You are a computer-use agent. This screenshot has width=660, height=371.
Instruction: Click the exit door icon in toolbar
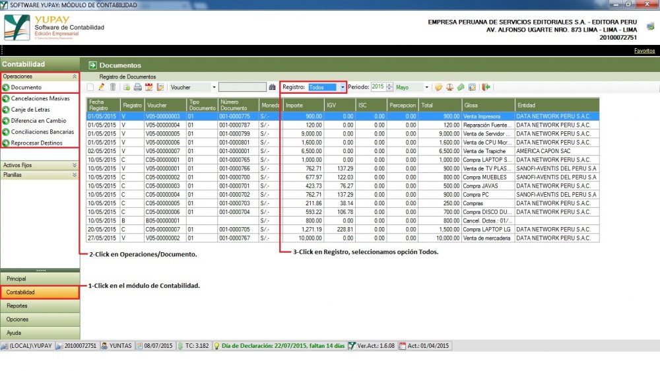486,87
